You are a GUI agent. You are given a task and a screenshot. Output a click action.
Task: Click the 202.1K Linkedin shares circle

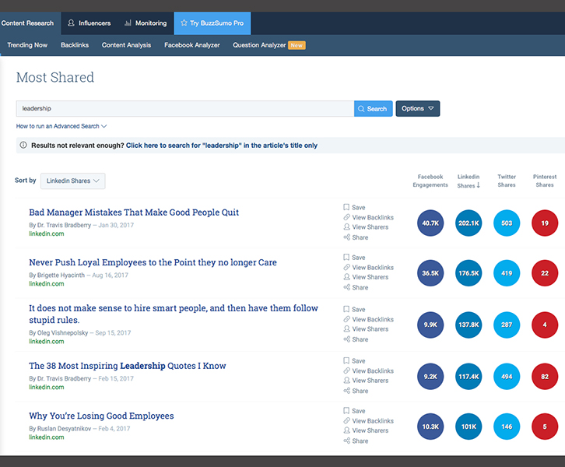click(x=468, y=223)
